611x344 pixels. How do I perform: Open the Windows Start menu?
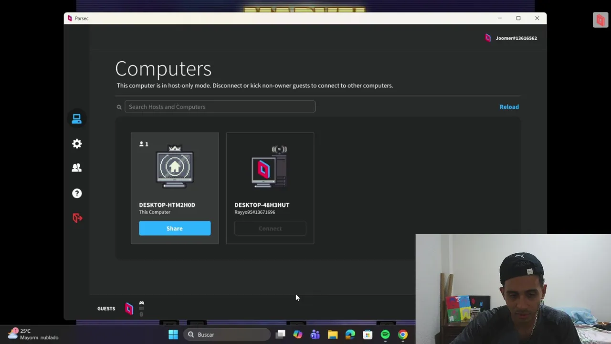click(173, 335)
